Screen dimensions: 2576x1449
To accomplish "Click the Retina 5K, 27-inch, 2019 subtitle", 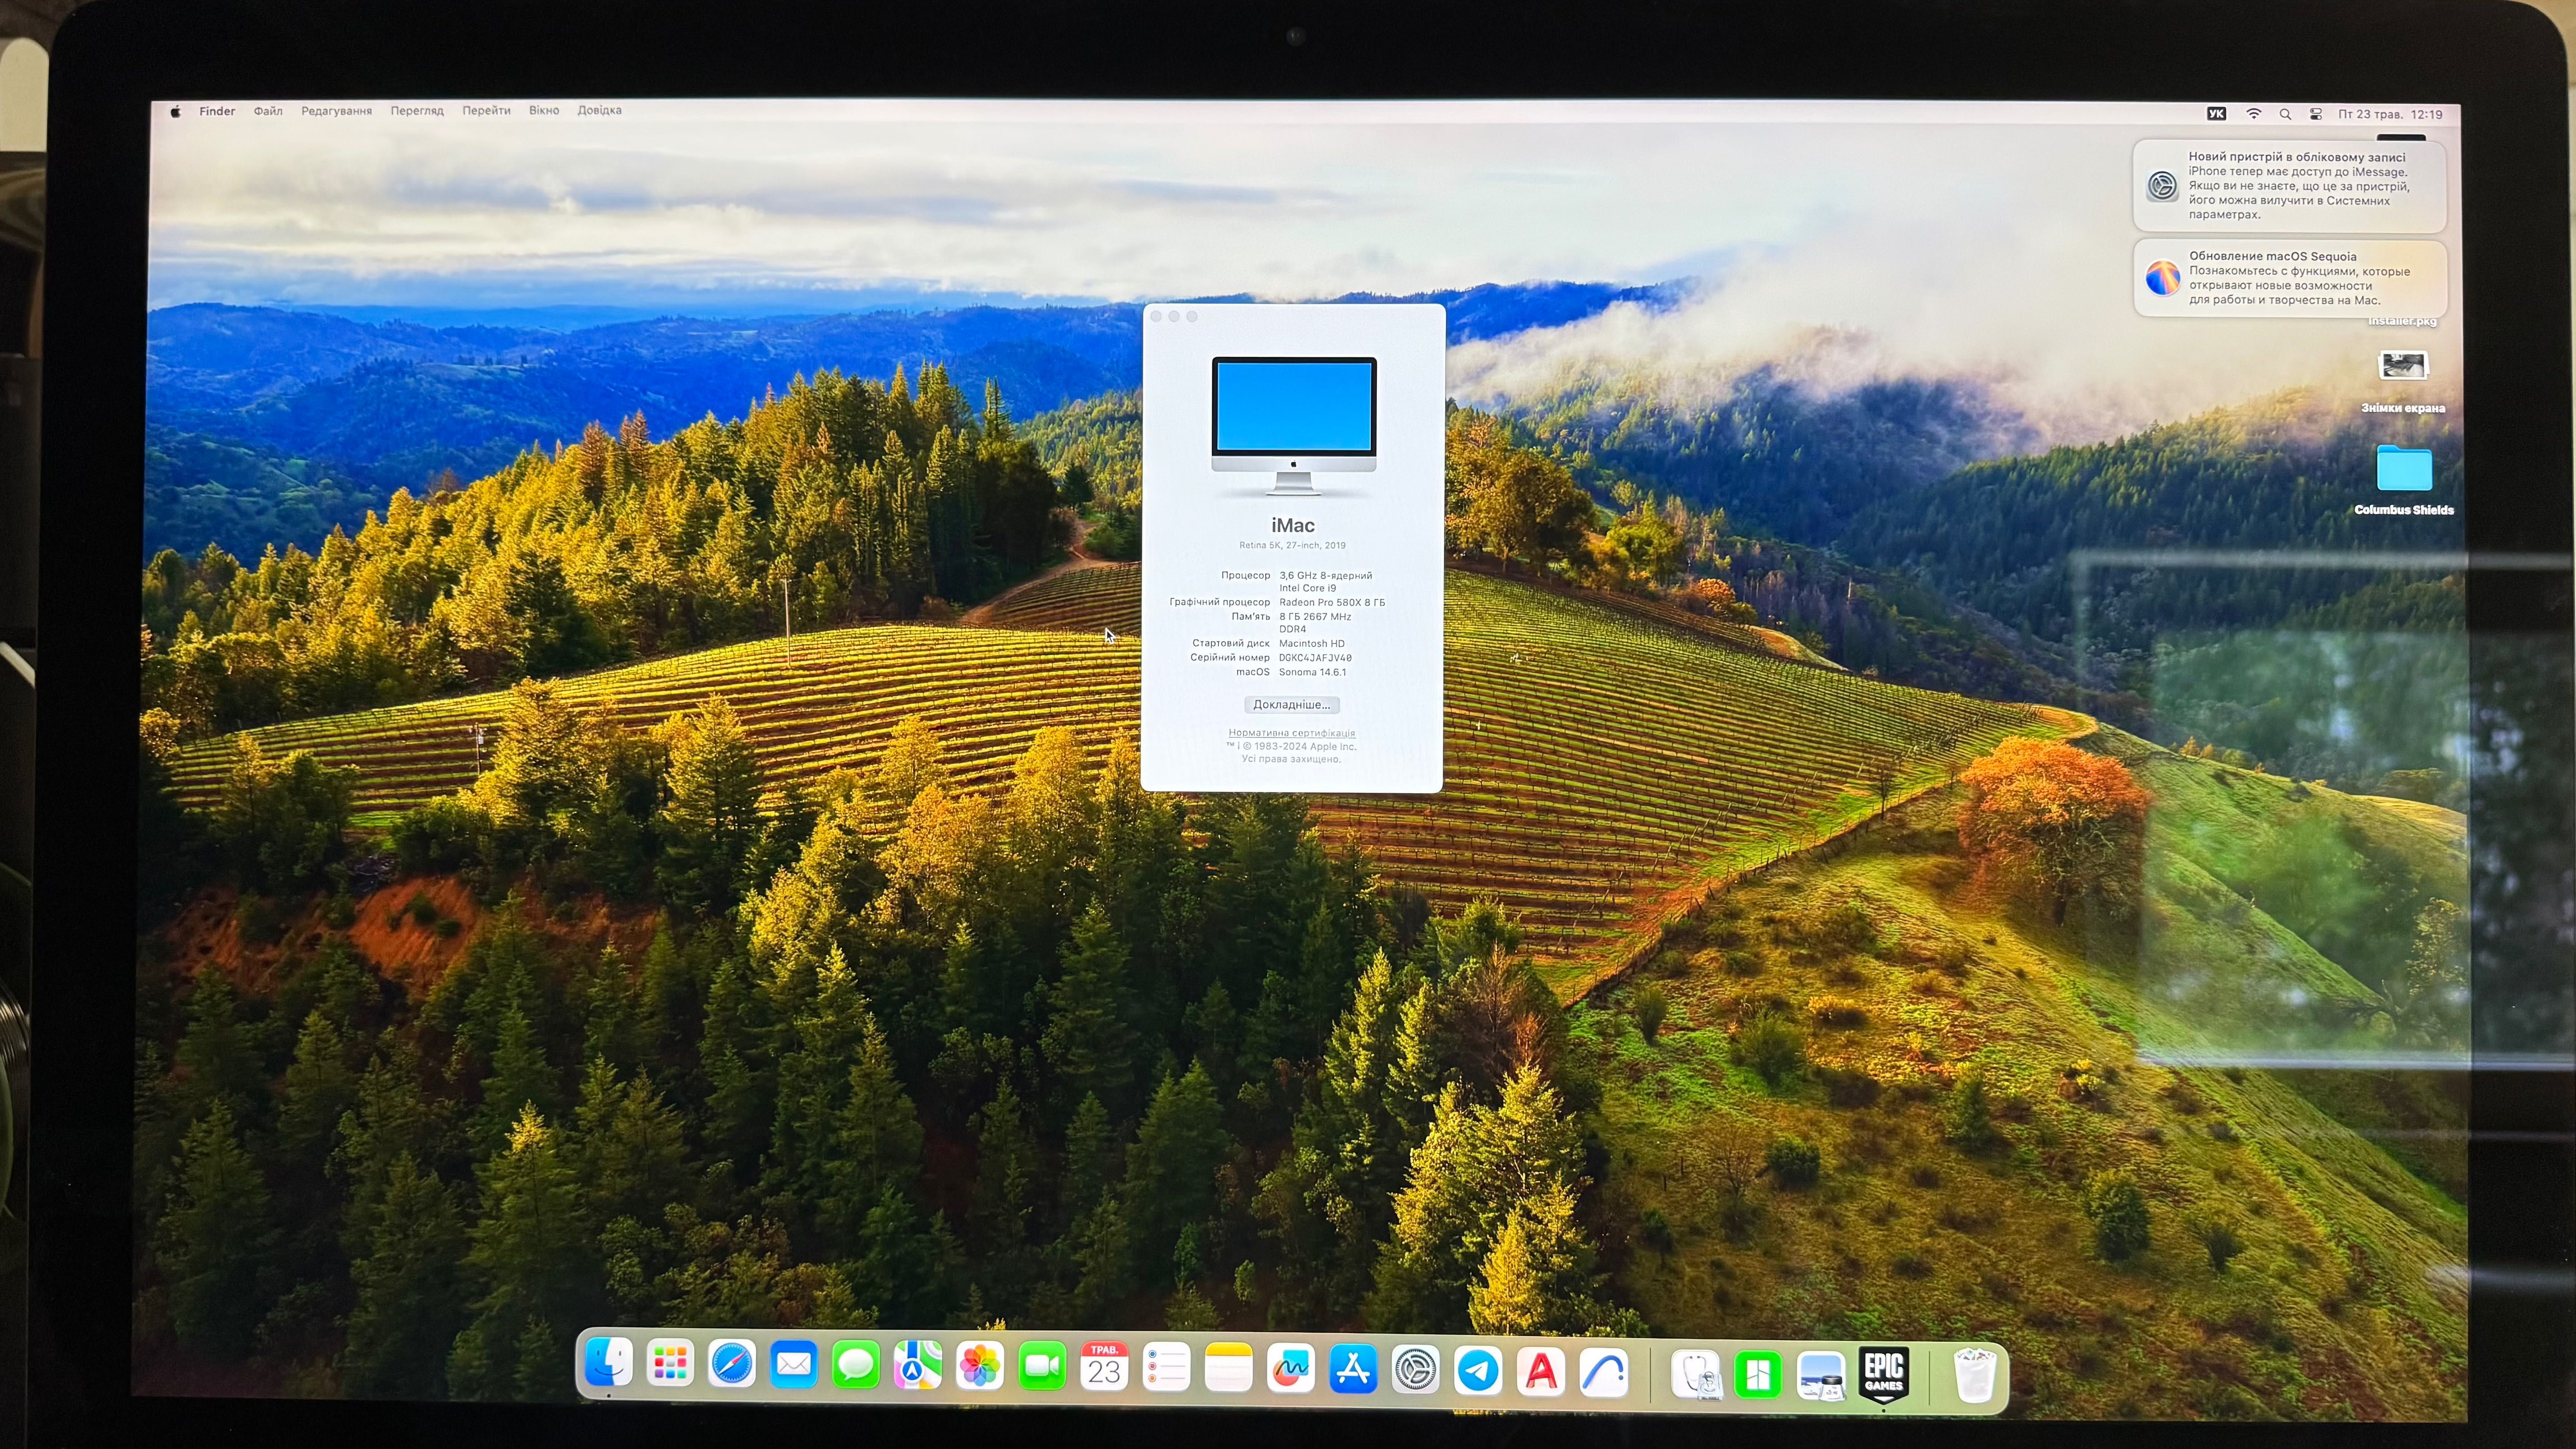I will 1292,546.
